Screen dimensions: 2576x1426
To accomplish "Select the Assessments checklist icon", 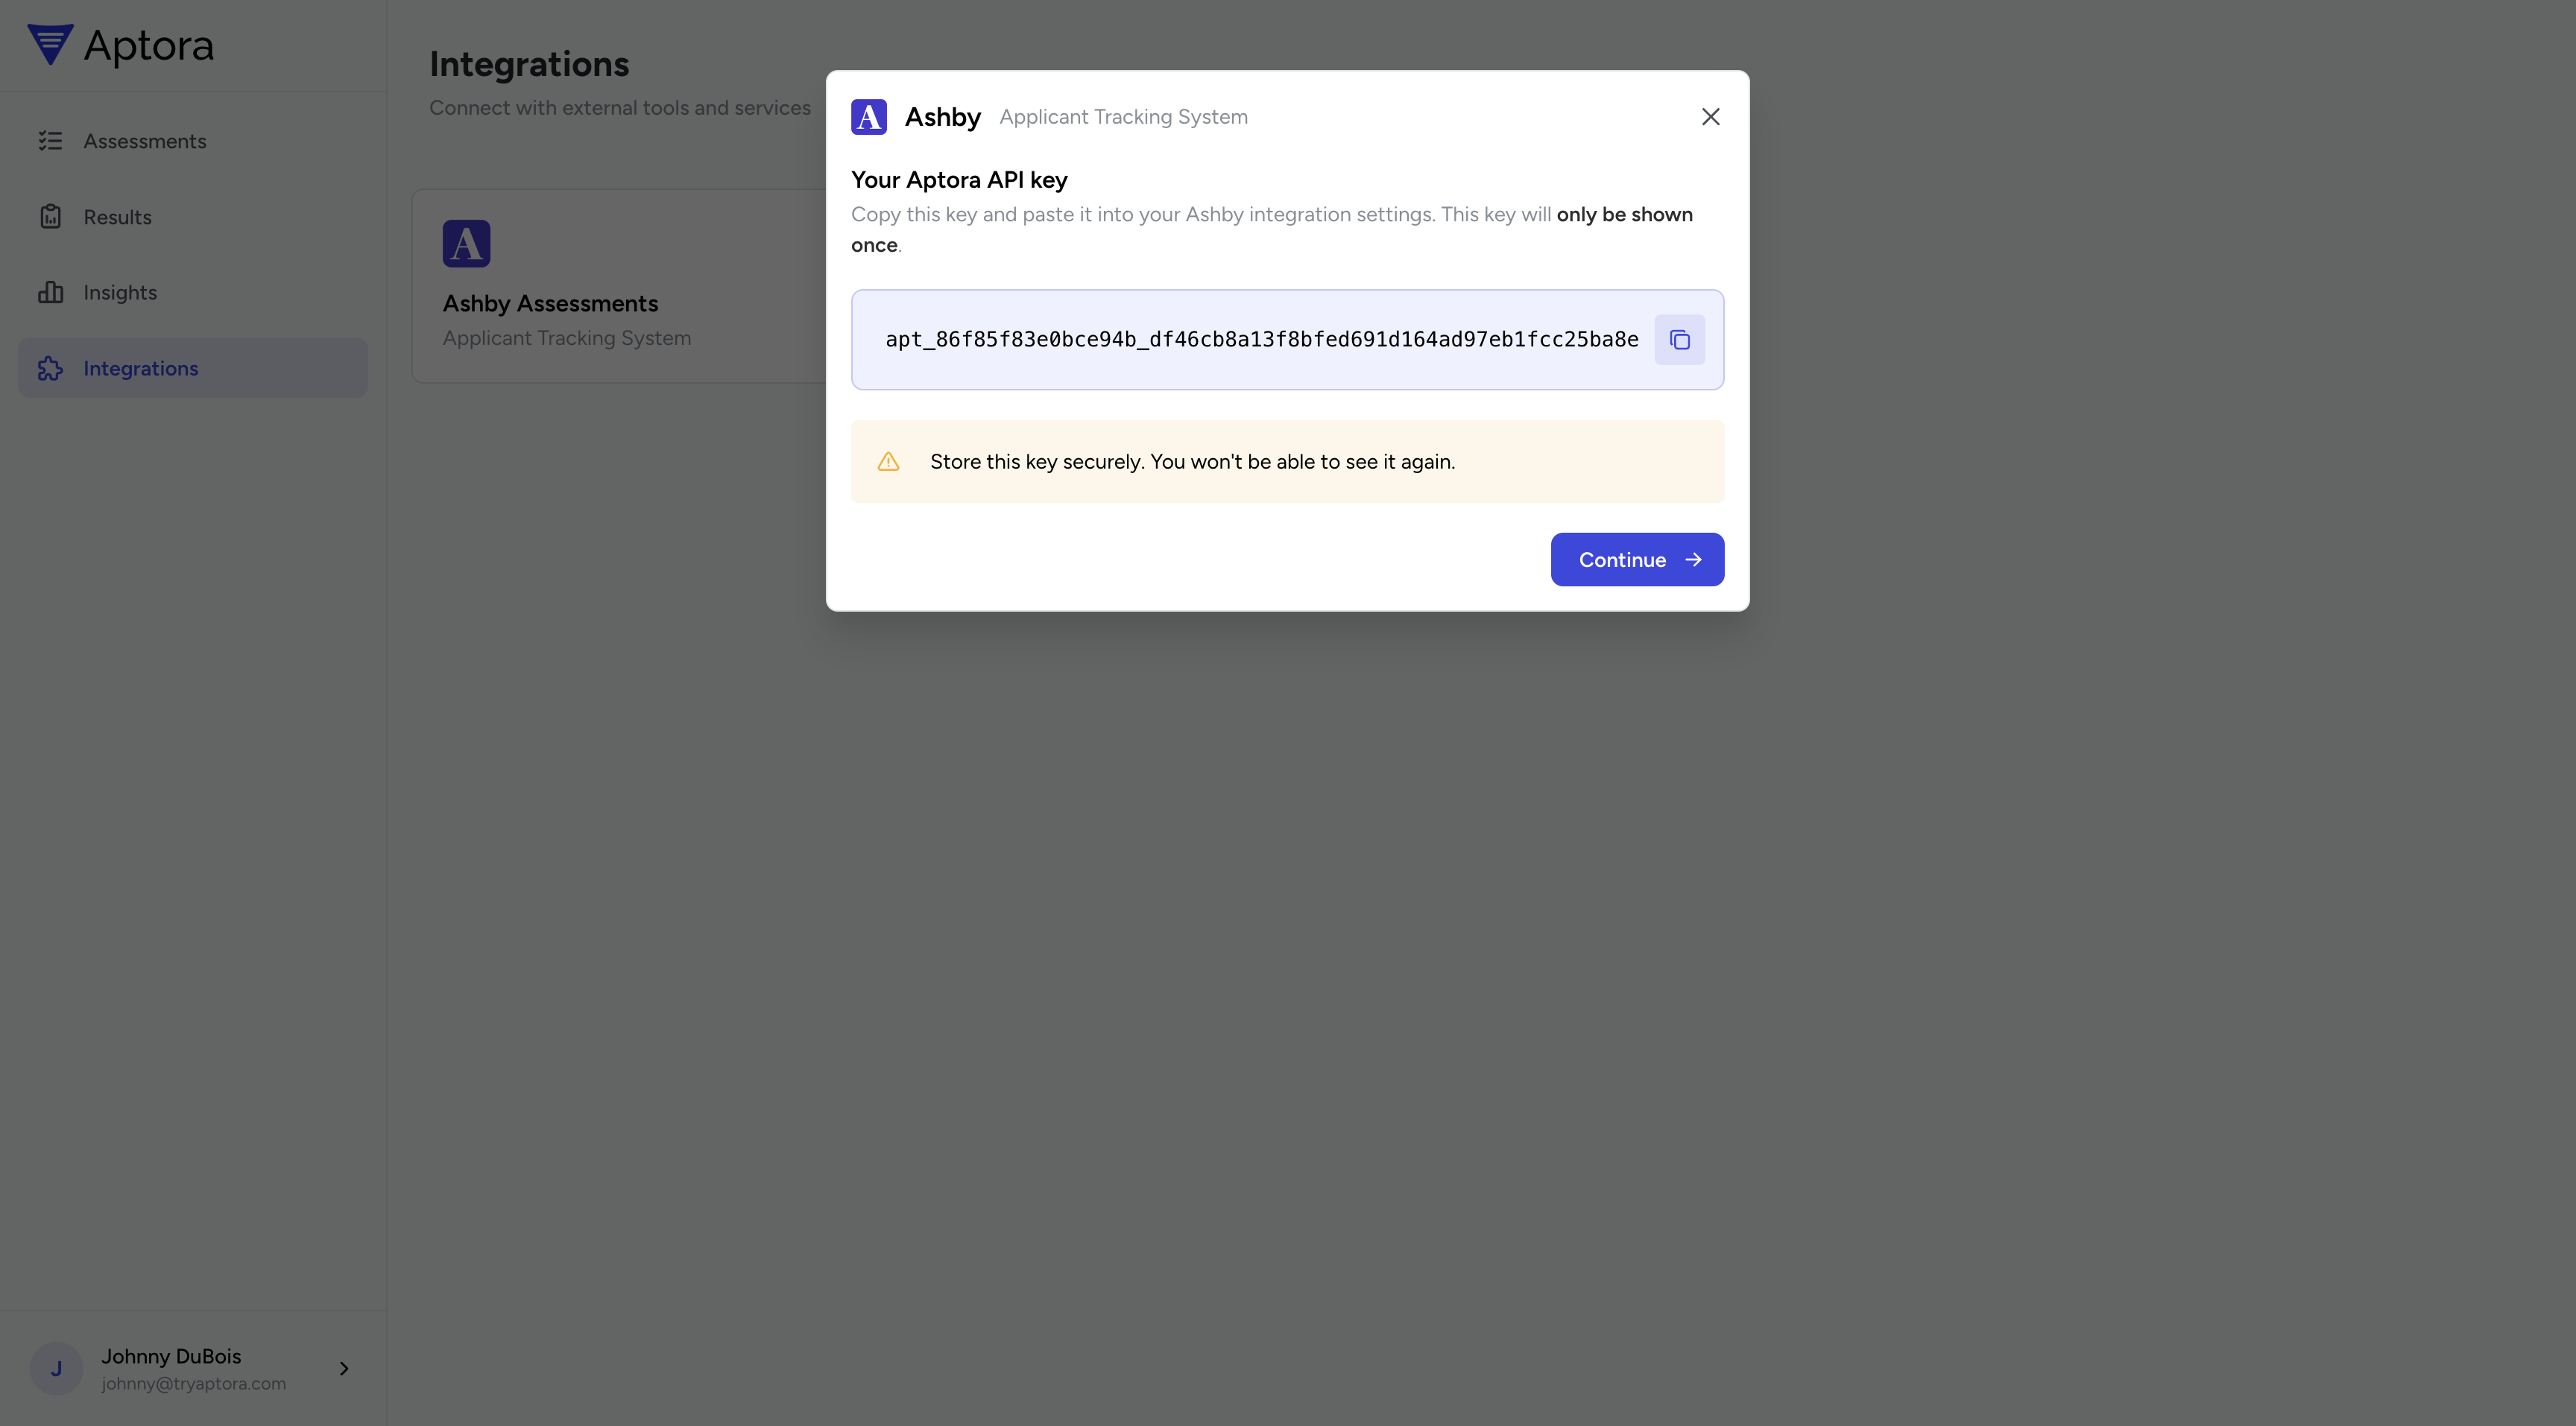I will tap(51, 141).
